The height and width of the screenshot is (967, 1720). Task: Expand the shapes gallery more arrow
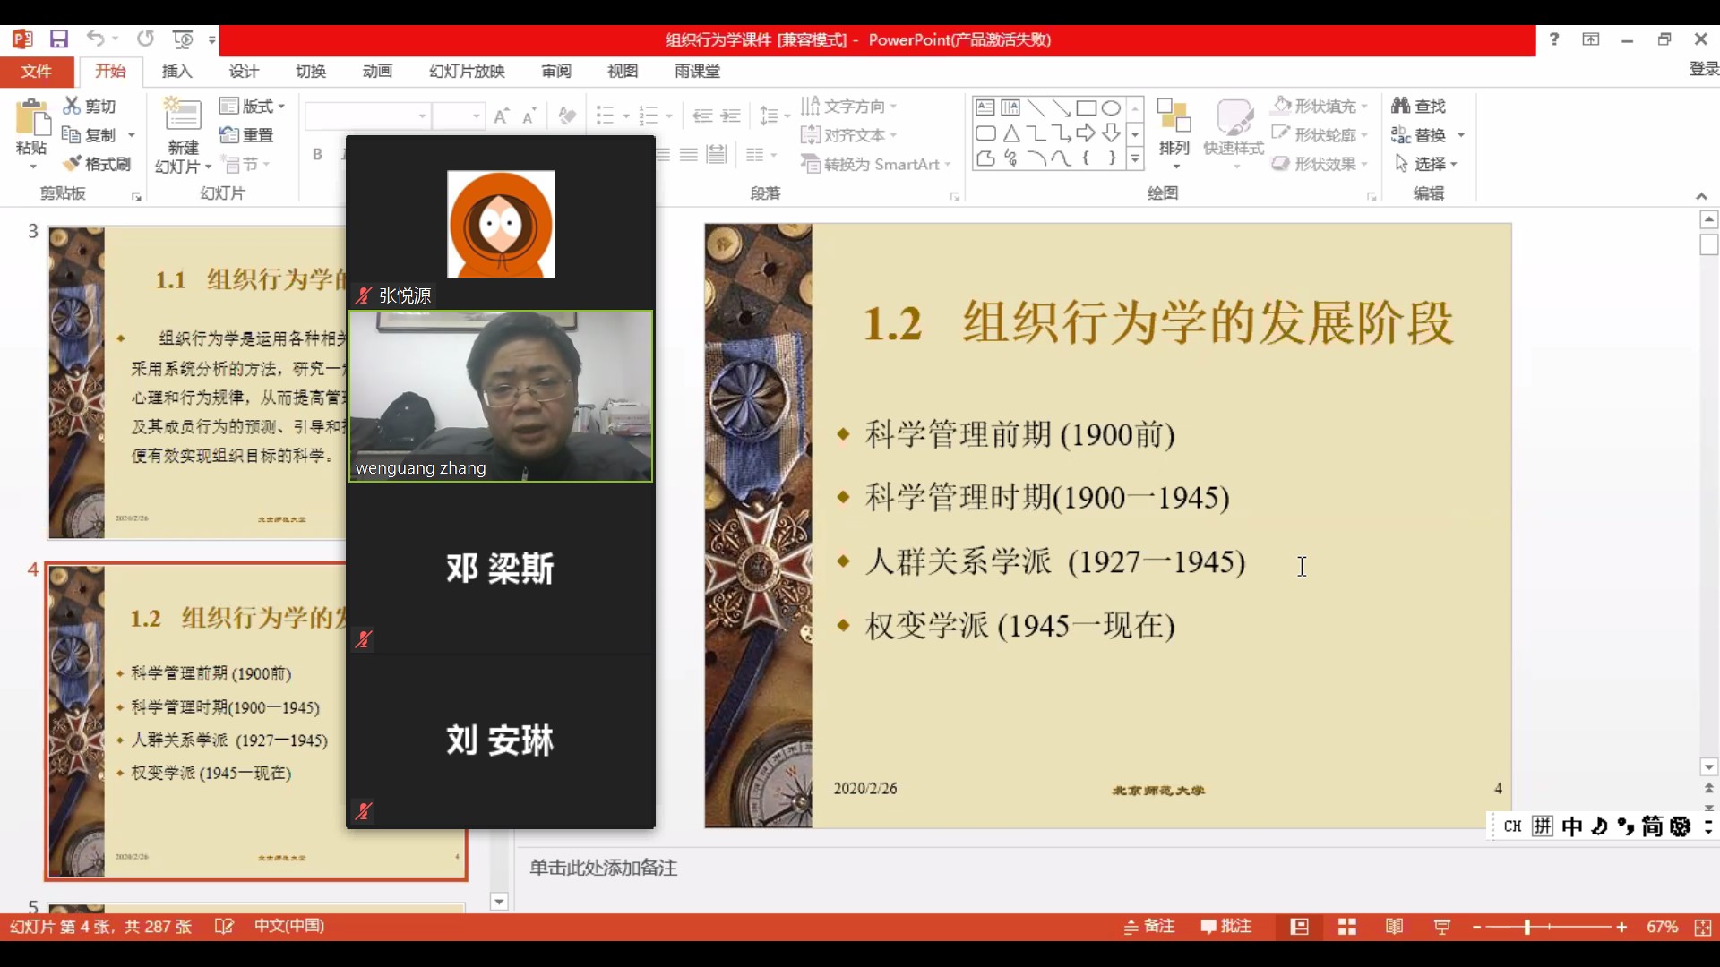coord(1135,159)
